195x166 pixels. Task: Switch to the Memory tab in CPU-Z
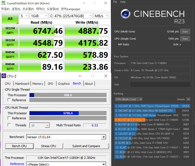coord(38,84)
